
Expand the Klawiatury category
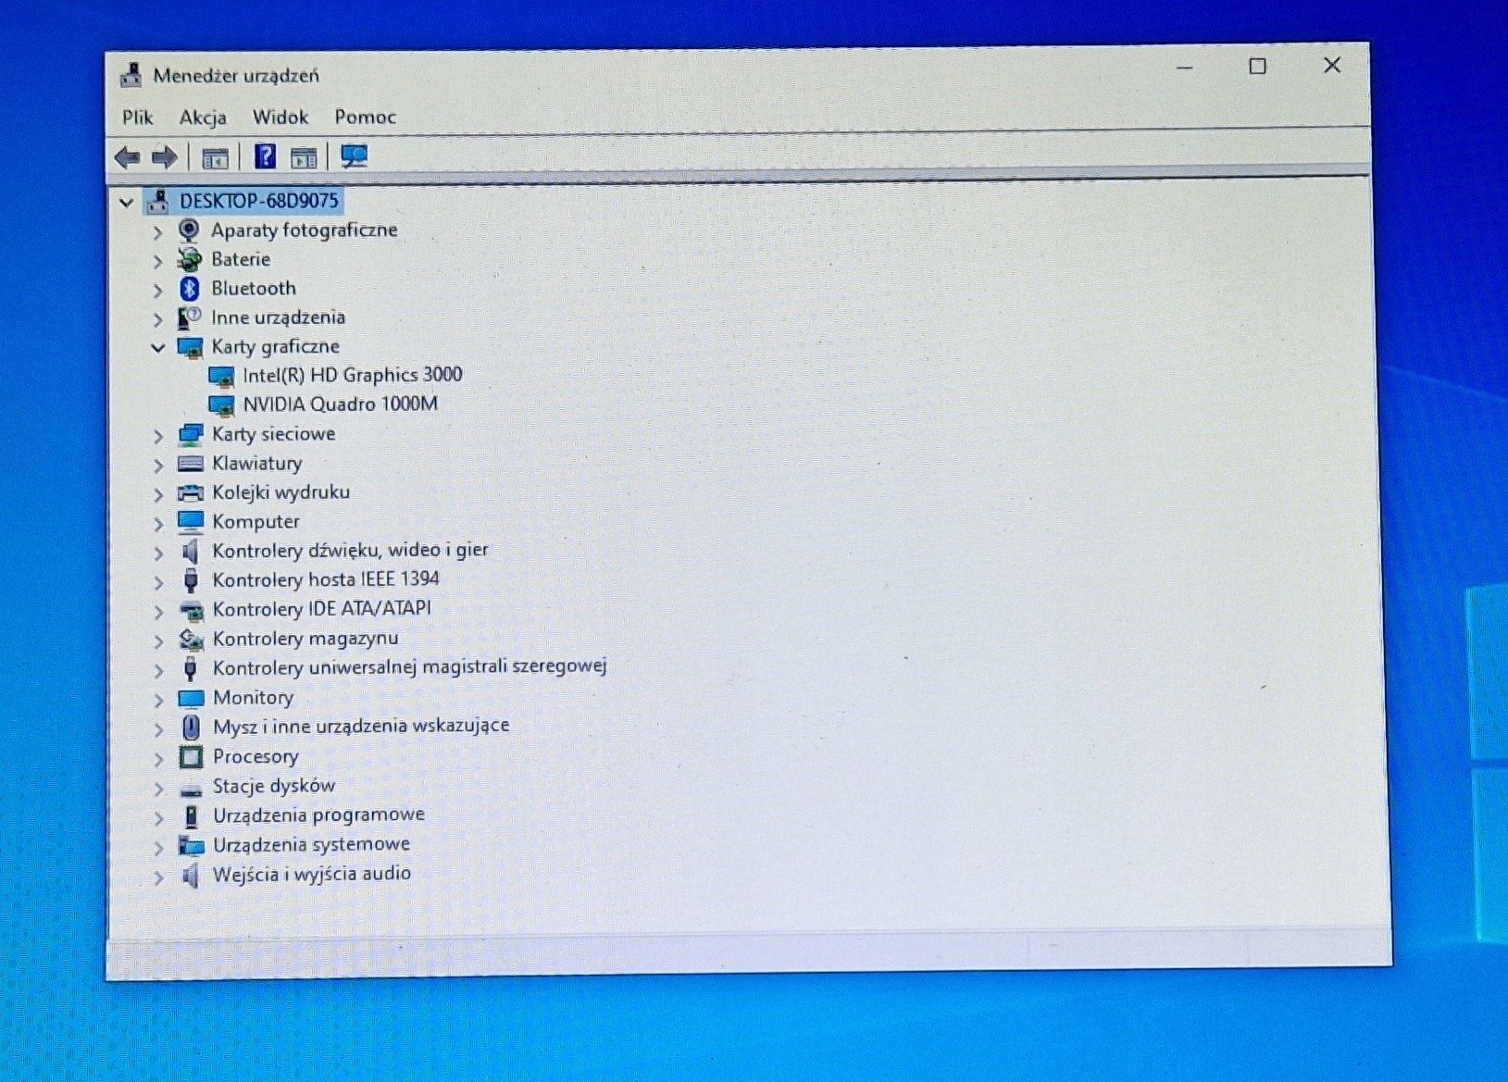point(158,465)
